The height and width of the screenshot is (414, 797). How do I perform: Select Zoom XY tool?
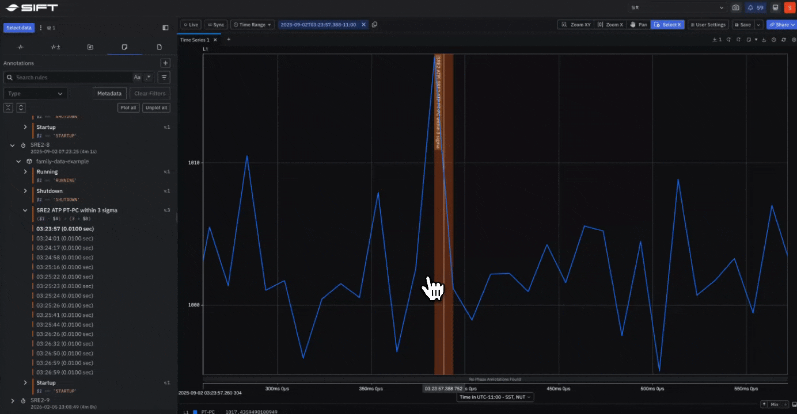pos(575,25)
